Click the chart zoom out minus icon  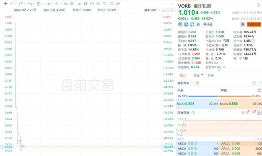click(168, 10)
